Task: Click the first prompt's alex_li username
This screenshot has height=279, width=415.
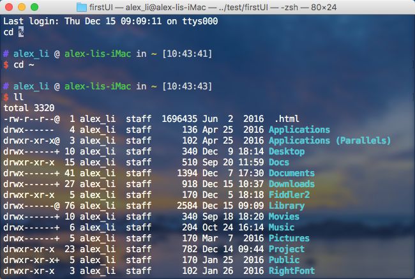Action: click(31, 54)
